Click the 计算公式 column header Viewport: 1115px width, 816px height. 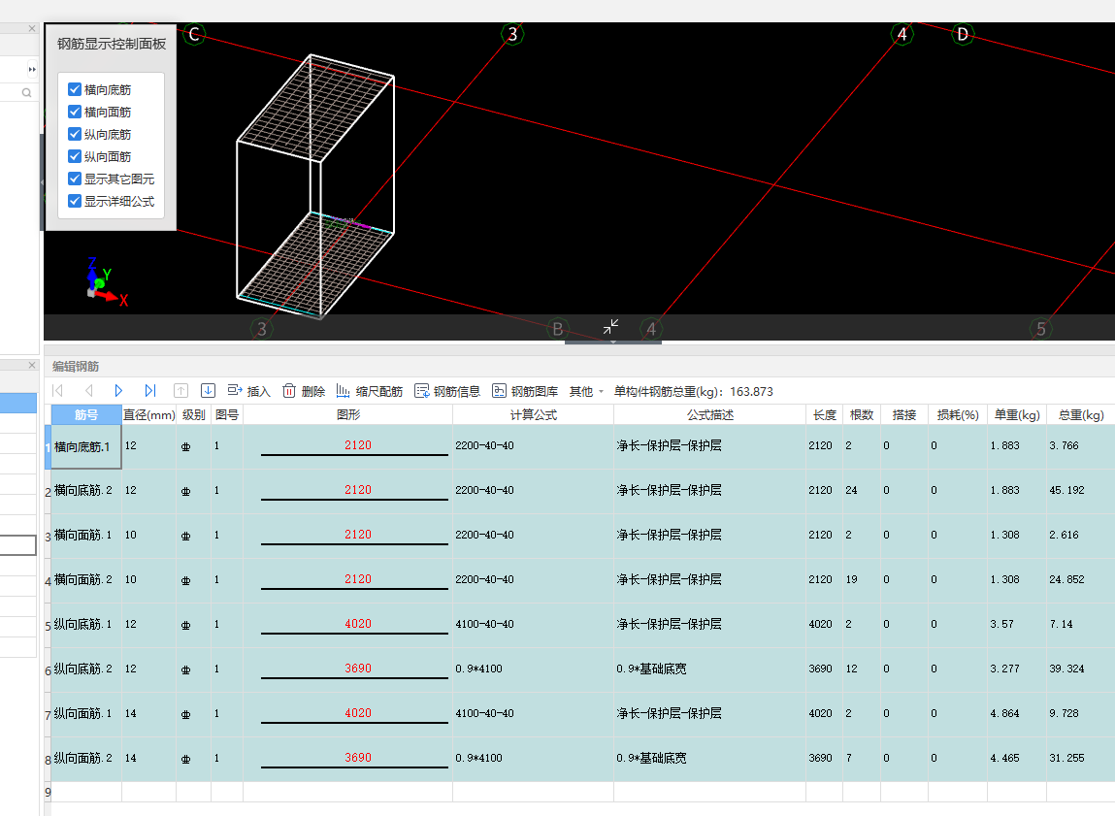click(534, 414)
